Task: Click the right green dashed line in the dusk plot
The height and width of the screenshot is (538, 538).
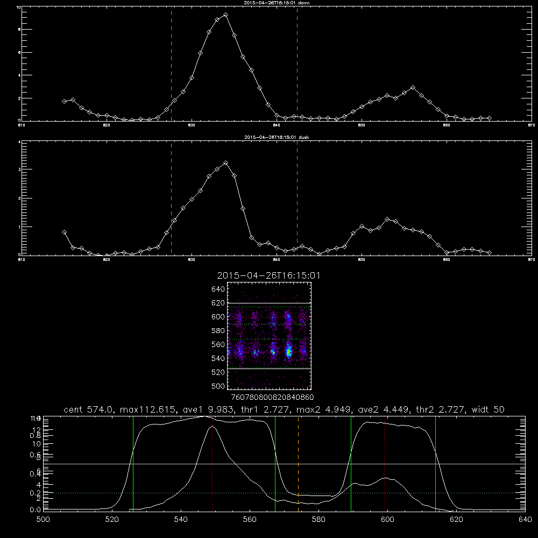Action: tap(297, 199)
